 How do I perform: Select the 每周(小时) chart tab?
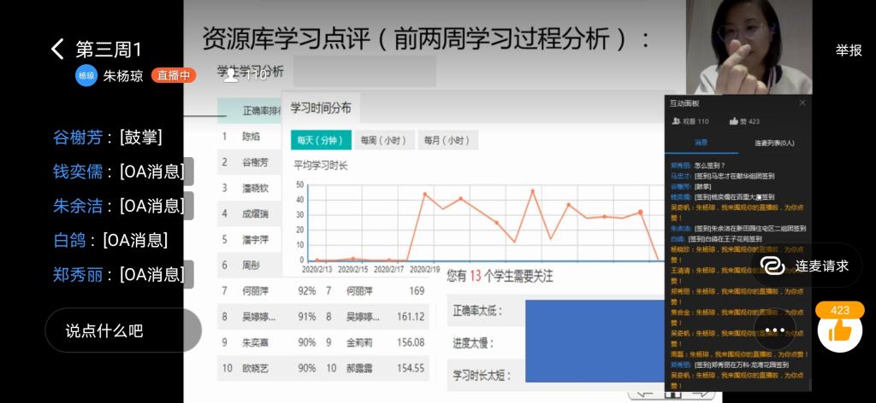[x=382, y=140]
